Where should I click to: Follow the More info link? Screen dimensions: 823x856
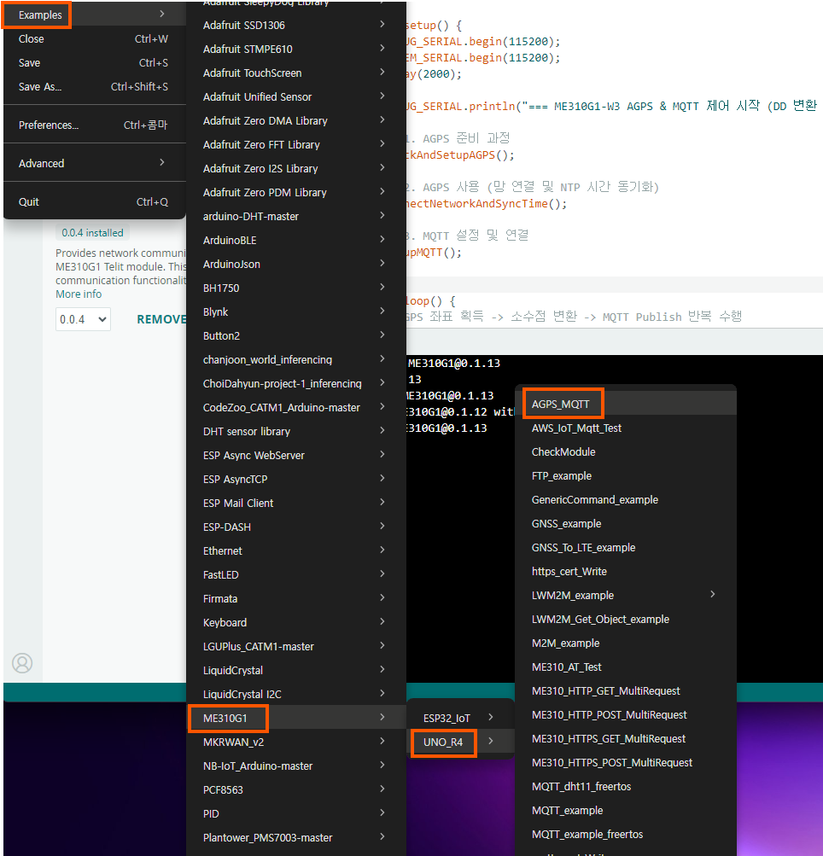click(x=79, y=294)
